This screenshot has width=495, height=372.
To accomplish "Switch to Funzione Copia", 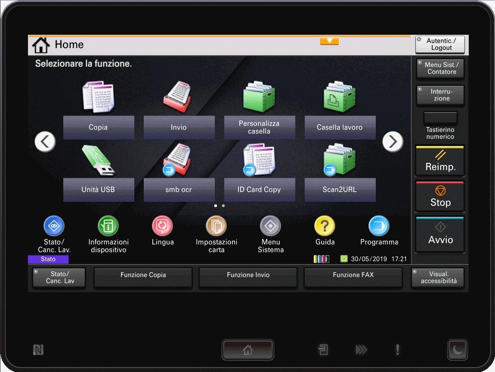I will tap(143, 277).
